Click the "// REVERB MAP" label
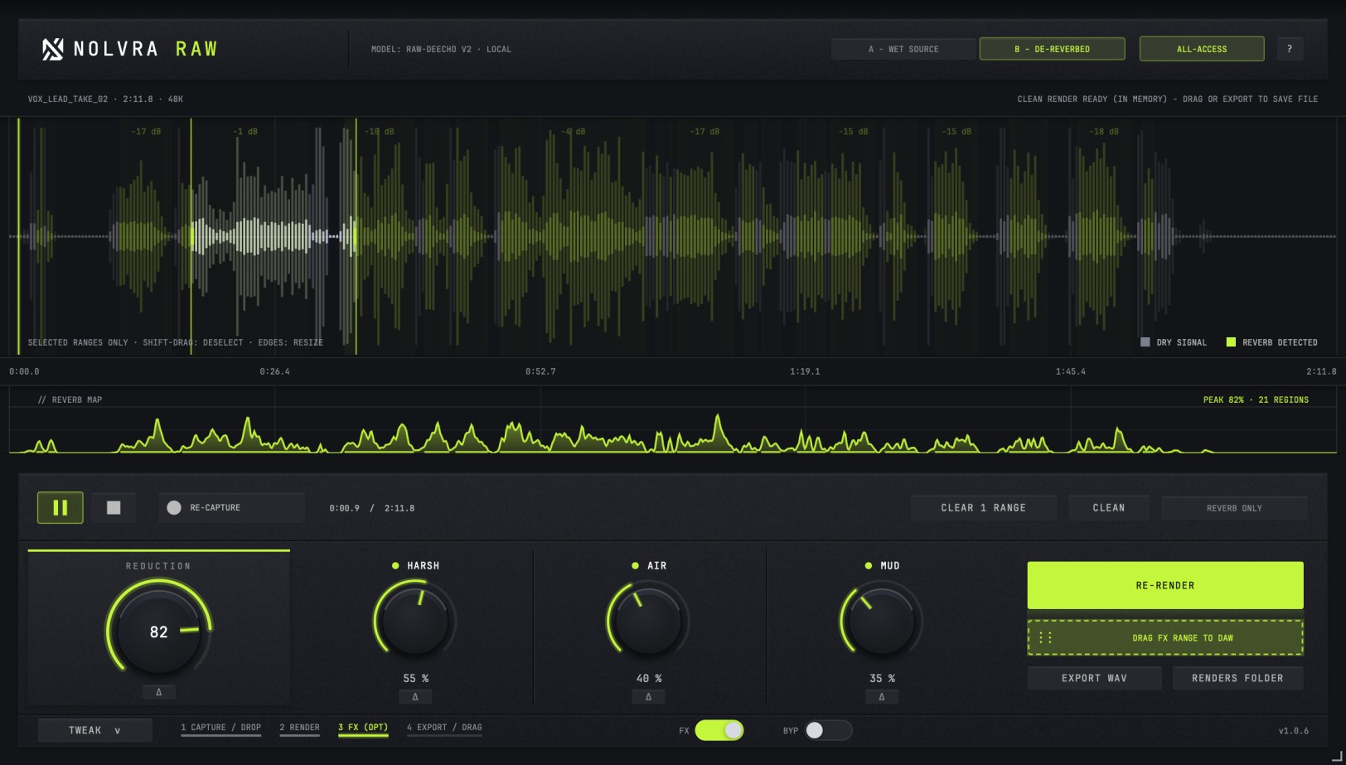The image size is (1346, 765). click(x=70, y=399)
